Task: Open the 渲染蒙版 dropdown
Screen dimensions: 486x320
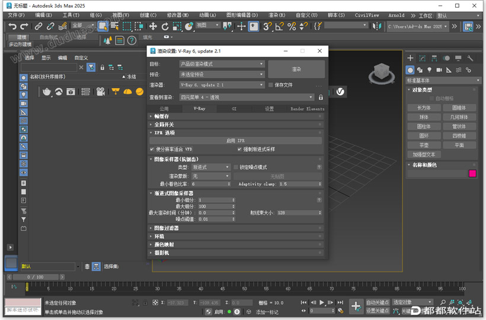Action: tap(211, 176)
